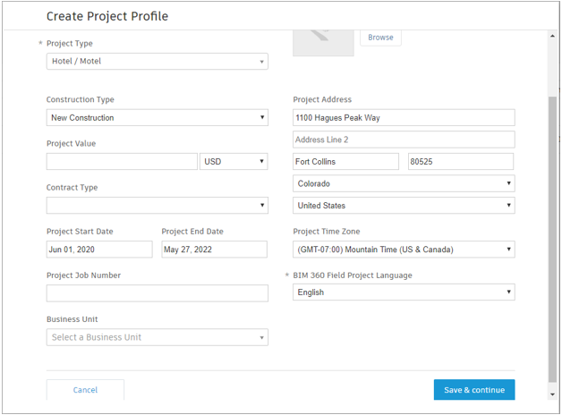This screenshot has height=415, width=562.
Task: Click the Address Line 2 field
Action: click(404, 140)
